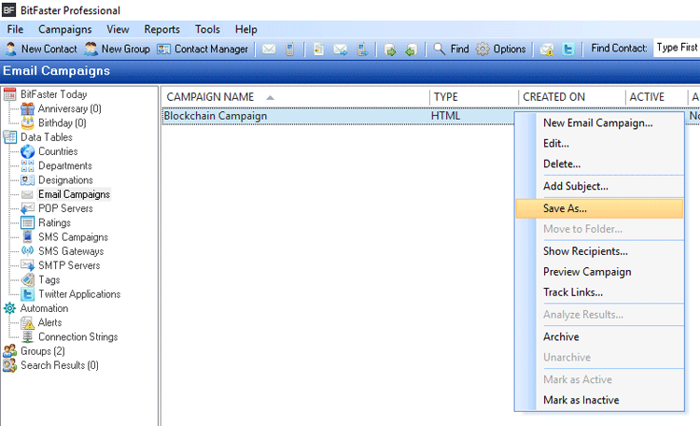This screenshot has height=426, width=700.
Task: Select Twitter Applications in the sidebar
Action: [x=78, y=294]
